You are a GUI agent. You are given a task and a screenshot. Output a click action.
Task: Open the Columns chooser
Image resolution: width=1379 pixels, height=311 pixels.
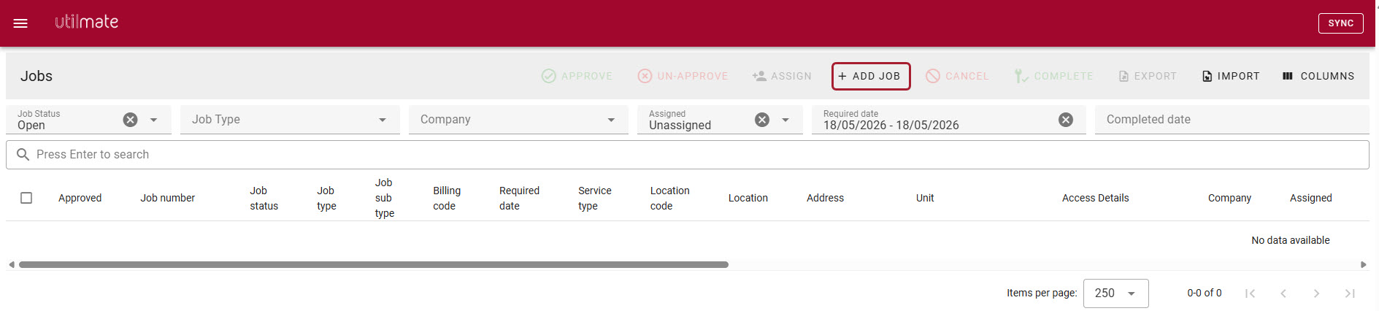(1318, 76)
